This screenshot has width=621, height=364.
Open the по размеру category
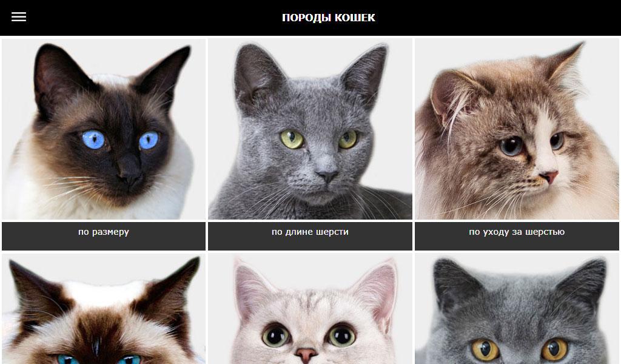pyautogui.click(x=104, y=236)
